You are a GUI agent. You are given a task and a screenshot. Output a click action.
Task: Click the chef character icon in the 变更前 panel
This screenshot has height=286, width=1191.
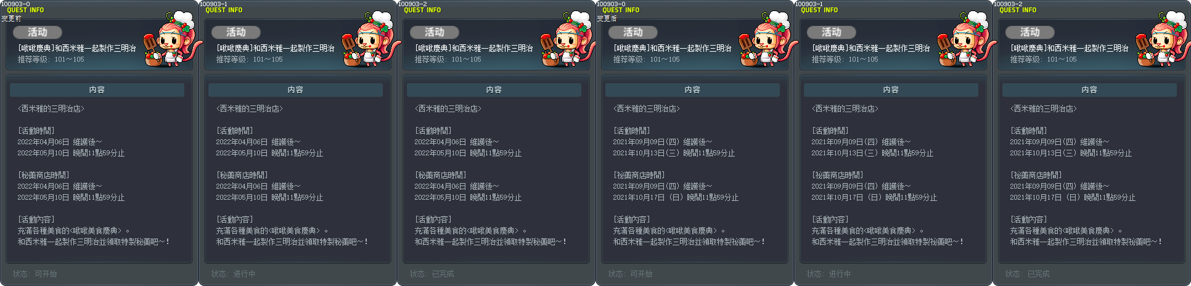pyautogui.click(x=168, y=38)
